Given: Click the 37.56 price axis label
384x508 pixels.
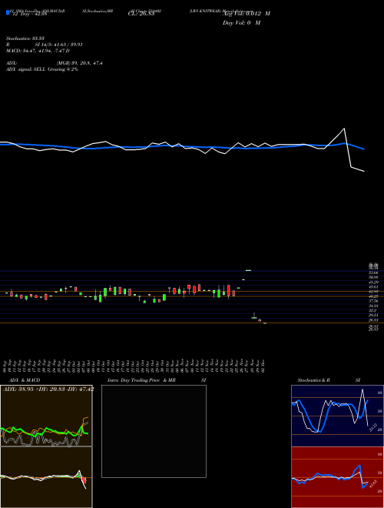Looking at the screenshot, I should tap(374, 301).
